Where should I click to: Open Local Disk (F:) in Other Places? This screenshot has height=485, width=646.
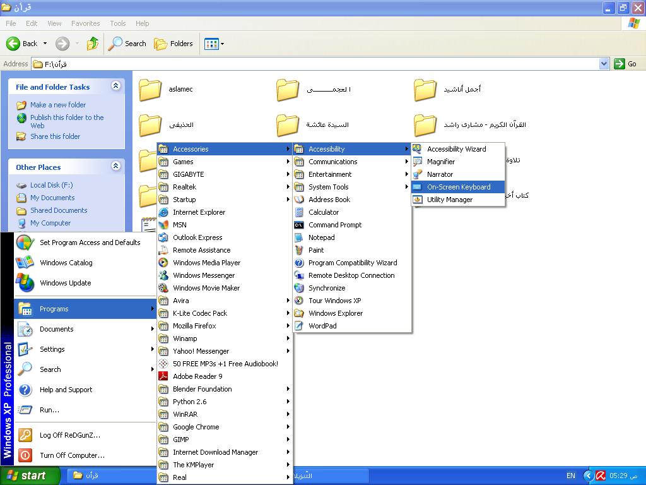(52, 185)
